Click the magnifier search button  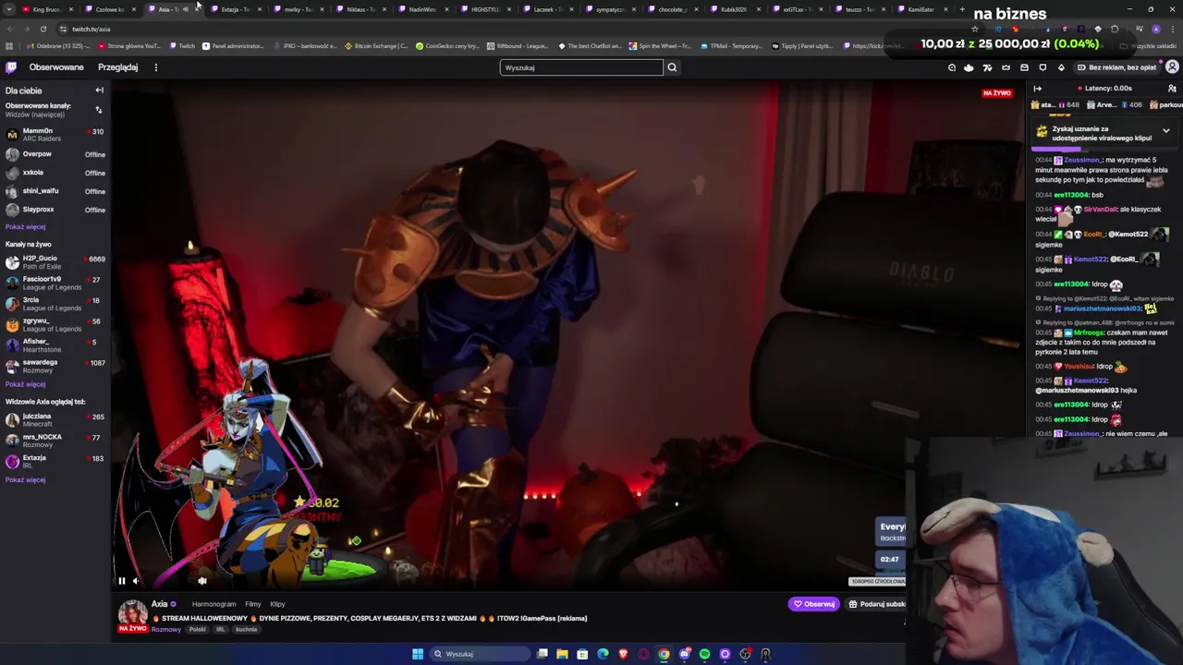coord(672,67)
